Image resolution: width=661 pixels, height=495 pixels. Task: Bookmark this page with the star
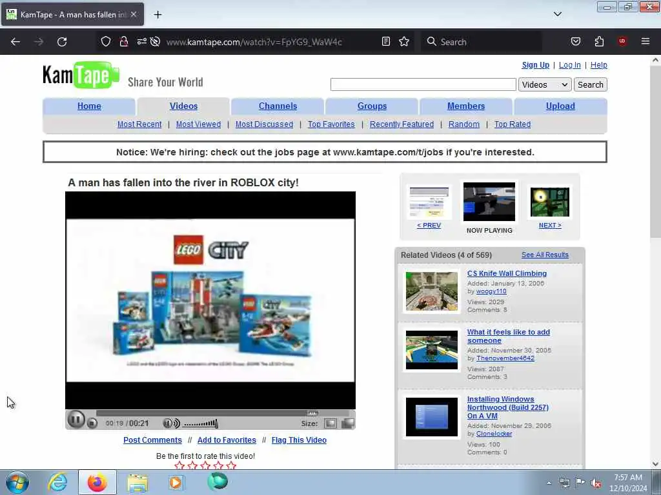404,41
